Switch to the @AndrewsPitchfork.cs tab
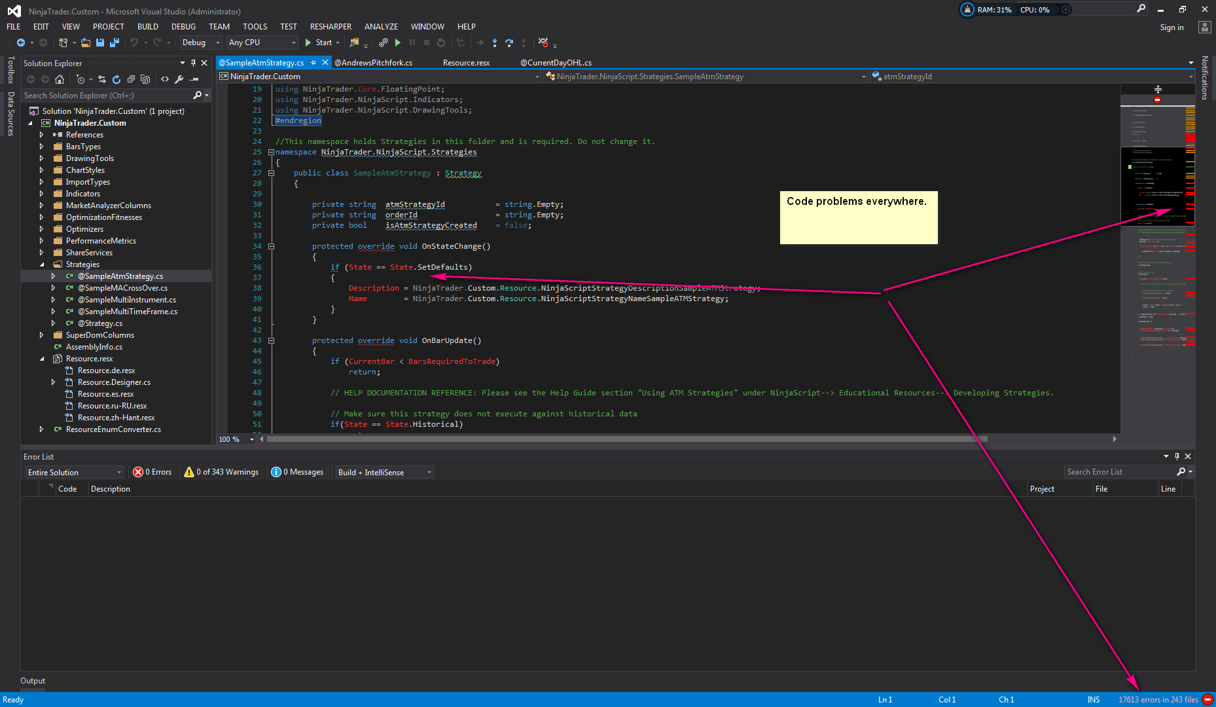The width and height of the screenshot is (1216, 707). coord(374,63)
